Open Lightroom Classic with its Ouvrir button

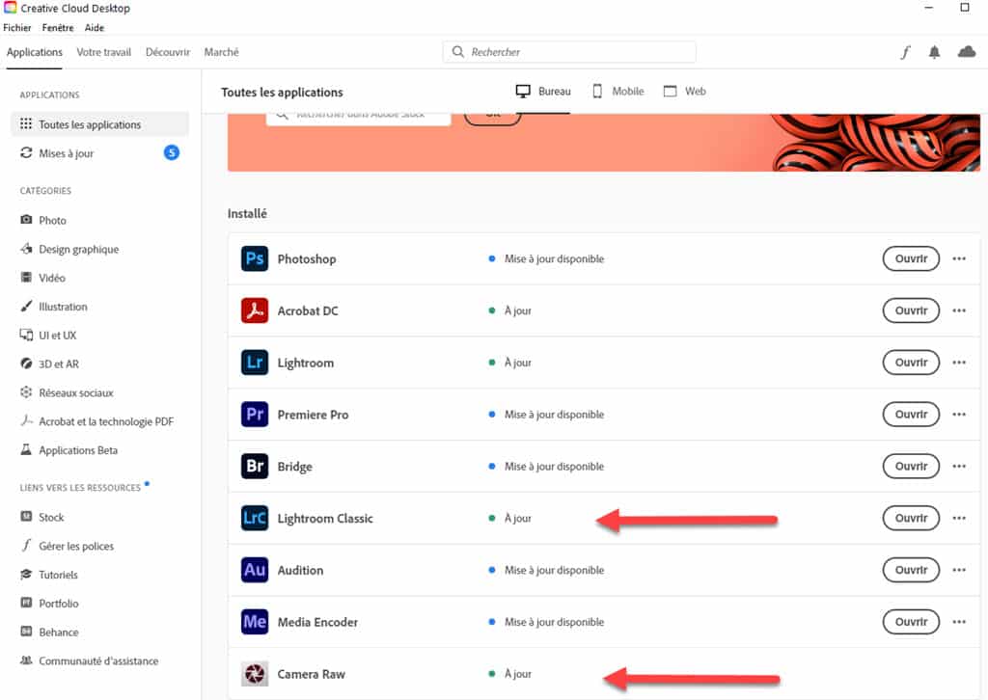coord(911,518)
